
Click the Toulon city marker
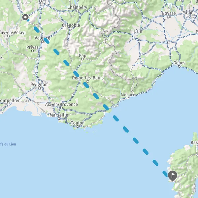78,126
